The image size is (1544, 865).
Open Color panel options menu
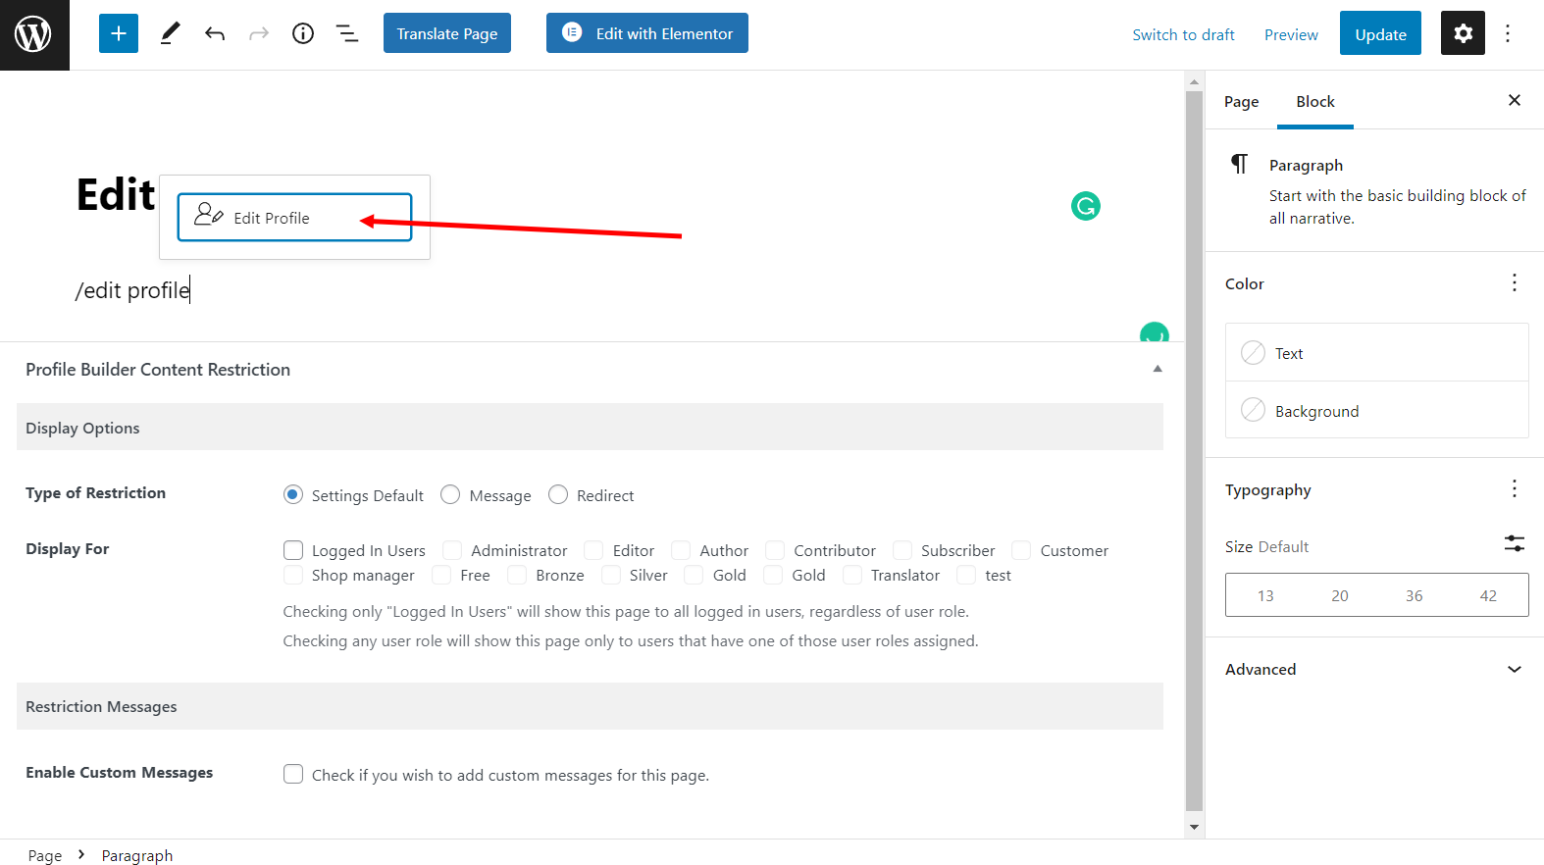pyautogui.click(x=1515, y=283)
